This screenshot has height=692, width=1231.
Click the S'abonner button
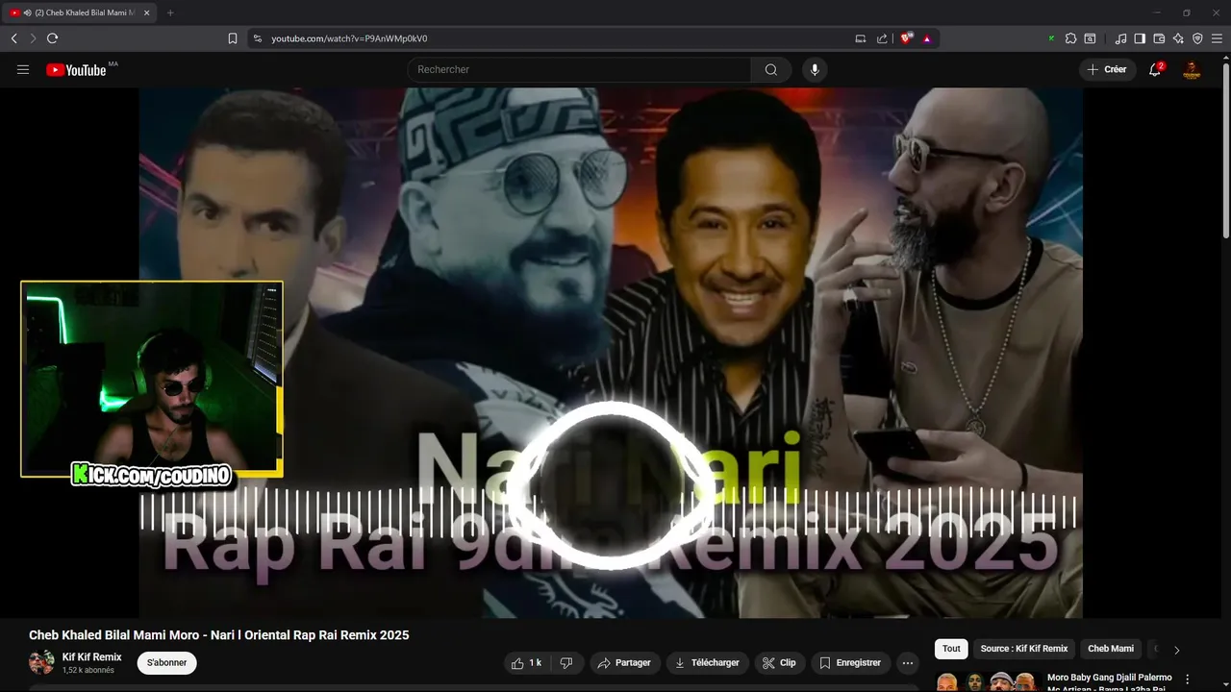click(167, 662)
